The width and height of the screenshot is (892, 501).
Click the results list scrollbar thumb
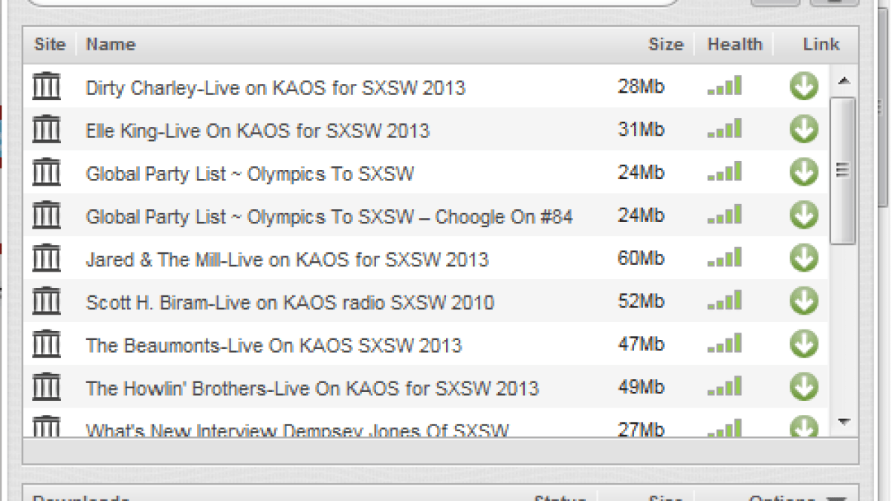[x=844, y=170]
